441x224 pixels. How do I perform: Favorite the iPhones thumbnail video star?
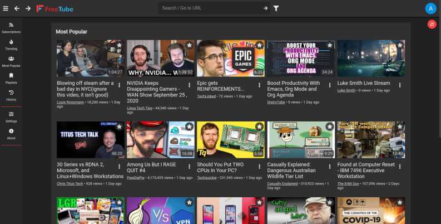tap(259, 202)
